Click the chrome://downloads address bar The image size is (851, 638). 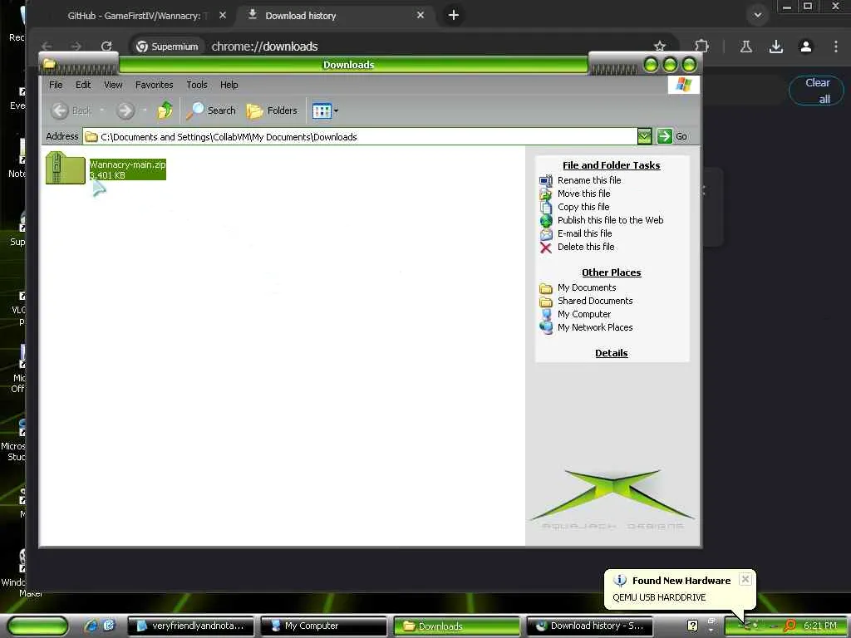(264, 47)
